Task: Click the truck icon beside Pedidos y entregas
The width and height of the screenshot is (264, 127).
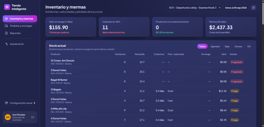Action: (6, 26)
